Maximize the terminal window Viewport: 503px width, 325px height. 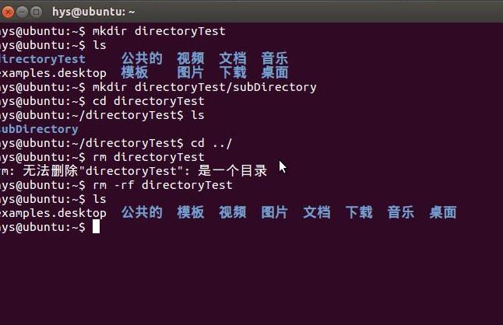pyautogui.click(x=37, y=12)
